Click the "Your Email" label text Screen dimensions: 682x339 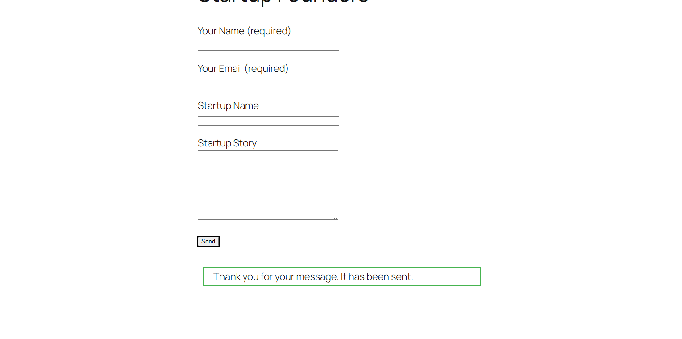point(220,69)
